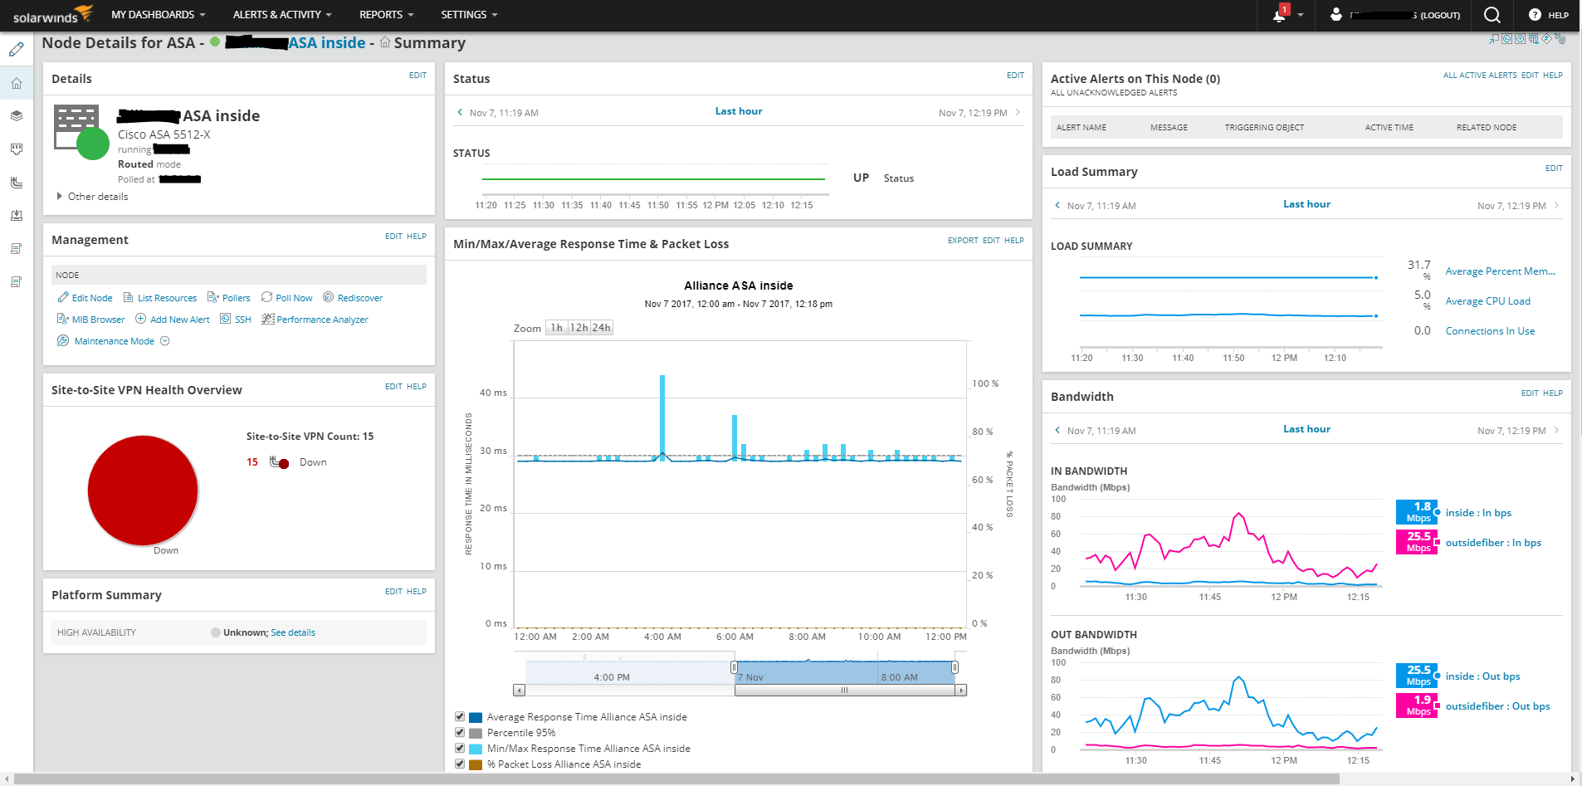Screen dimensions: 1582x786
Task: Uncheck Percentile 95% legend checkbox
Action: point(460,732)
